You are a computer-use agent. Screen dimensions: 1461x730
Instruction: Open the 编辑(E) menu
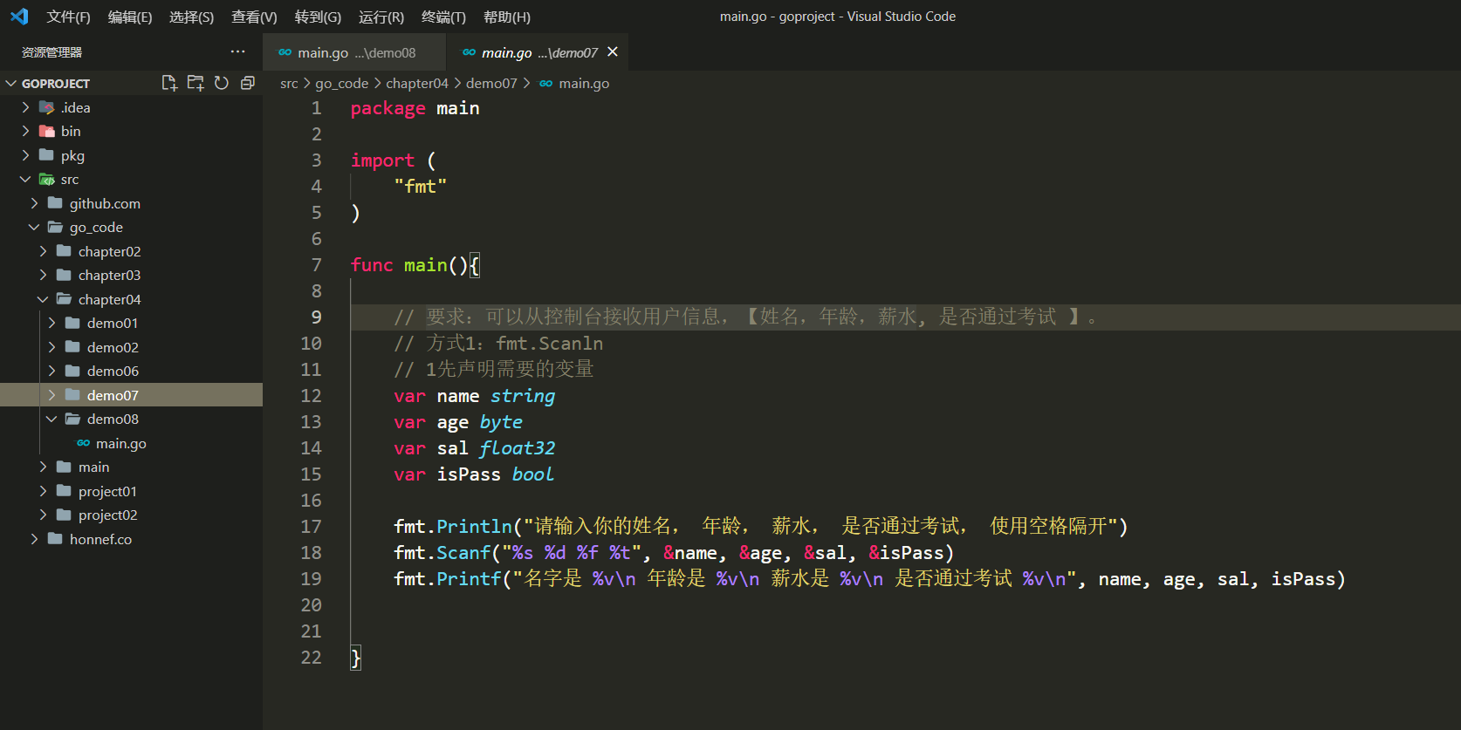click(x=130, y=17)
